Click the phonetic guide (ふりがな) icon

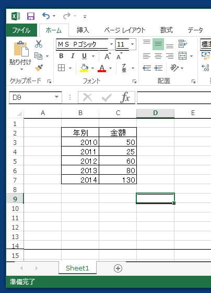pos(124,68)
